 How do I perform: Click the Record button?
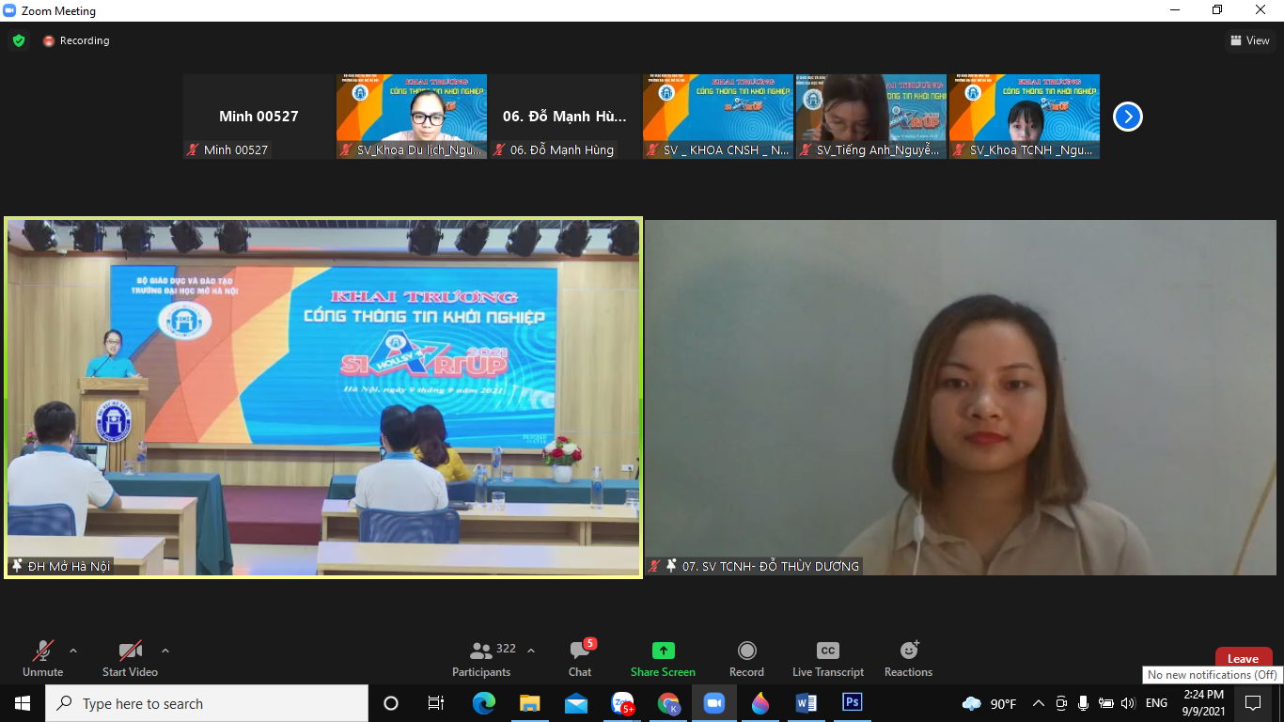tap(746, 658)
